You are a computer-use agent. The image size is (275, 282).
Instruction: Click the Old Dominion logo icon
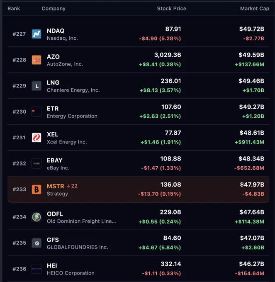[37, 217]
